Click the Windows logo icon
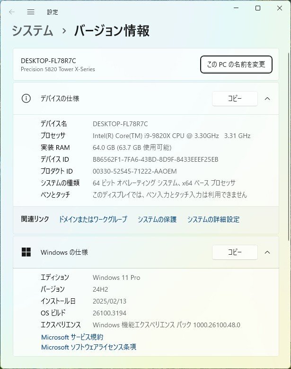The image size is (291, 369). pyautogui.click(x=26, y=252)
